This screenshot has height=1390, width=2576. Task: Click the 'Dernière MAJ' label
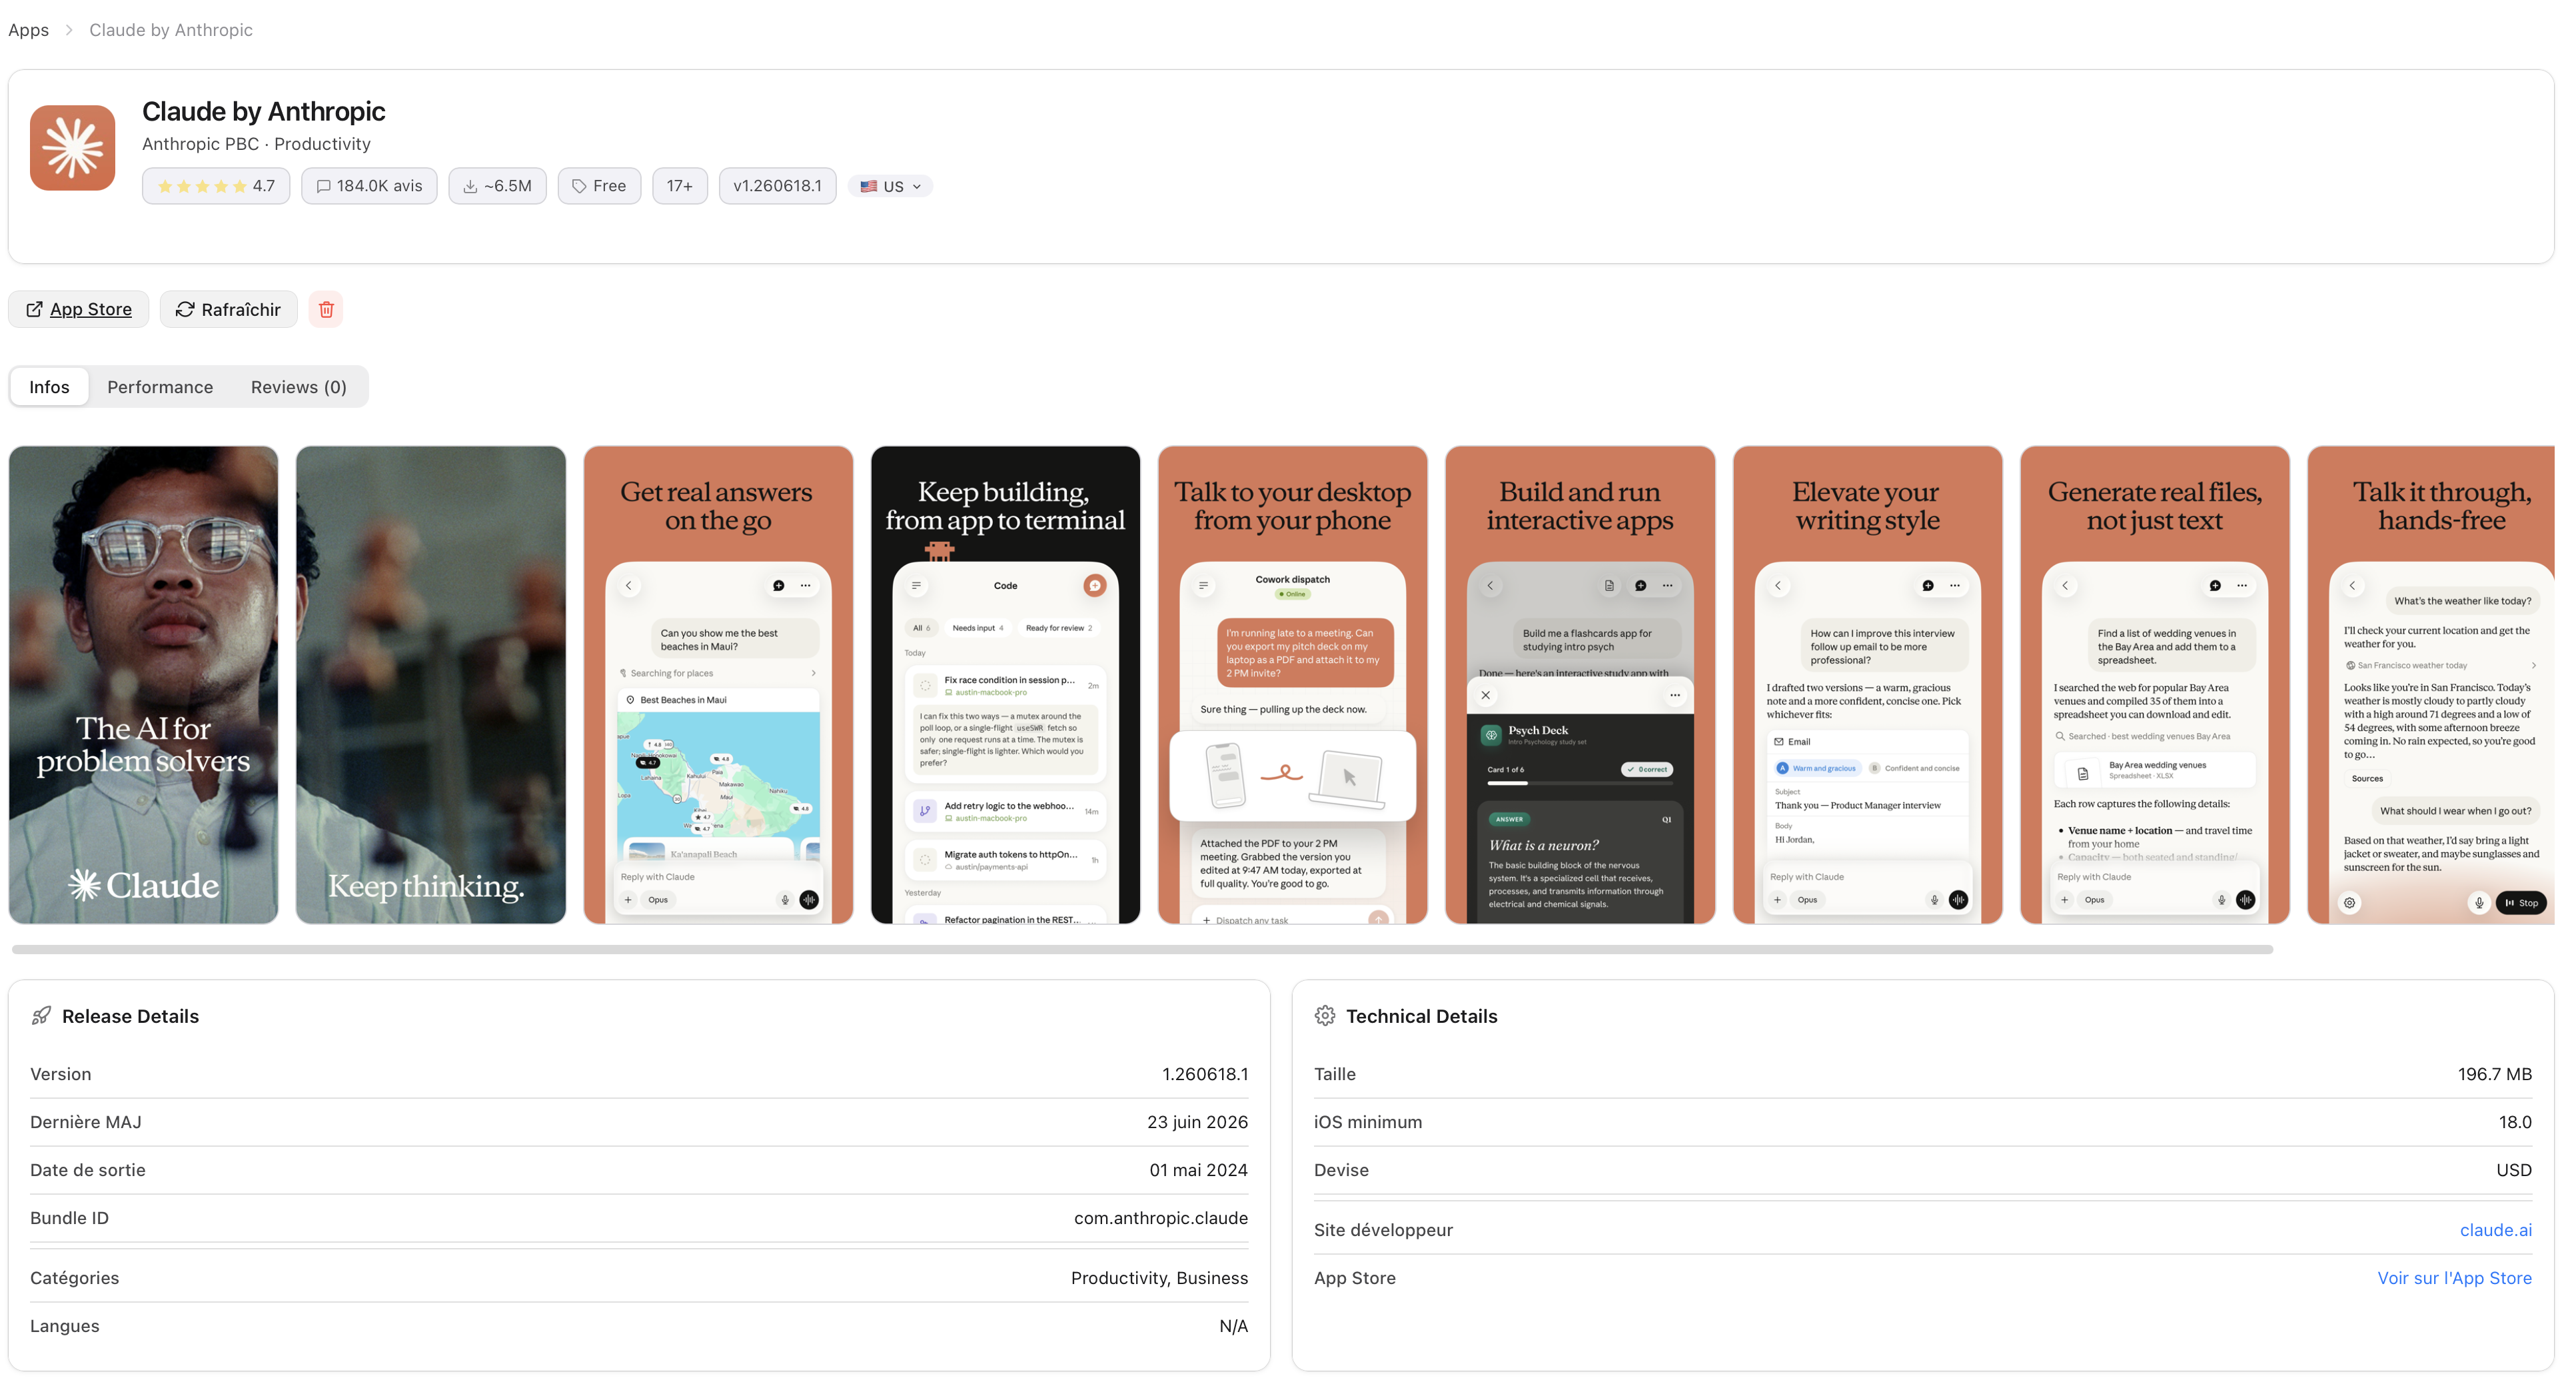coord(86,1122)
